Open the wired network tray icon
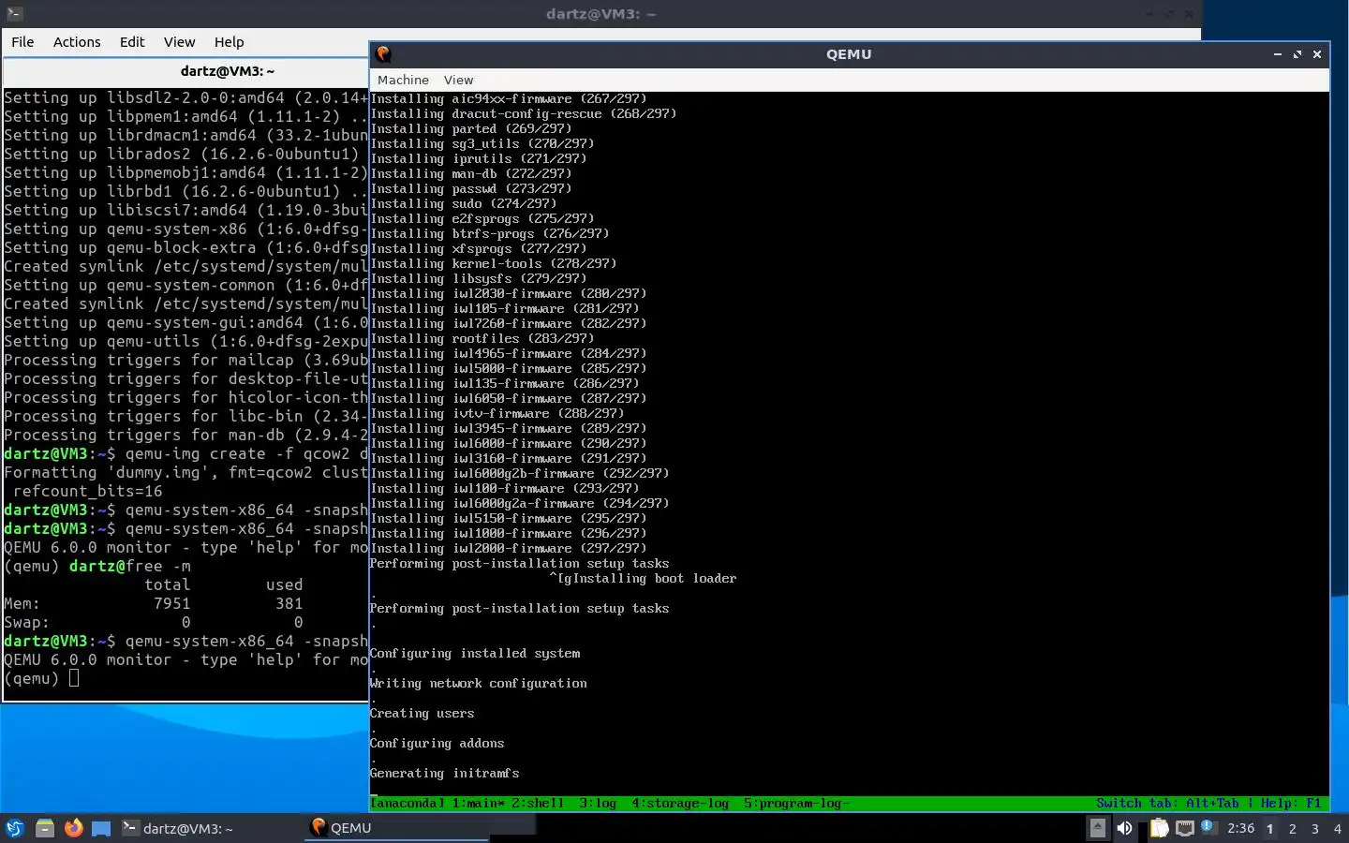The width and height of the screenshot is (1349, 843). click(1185, 828)
